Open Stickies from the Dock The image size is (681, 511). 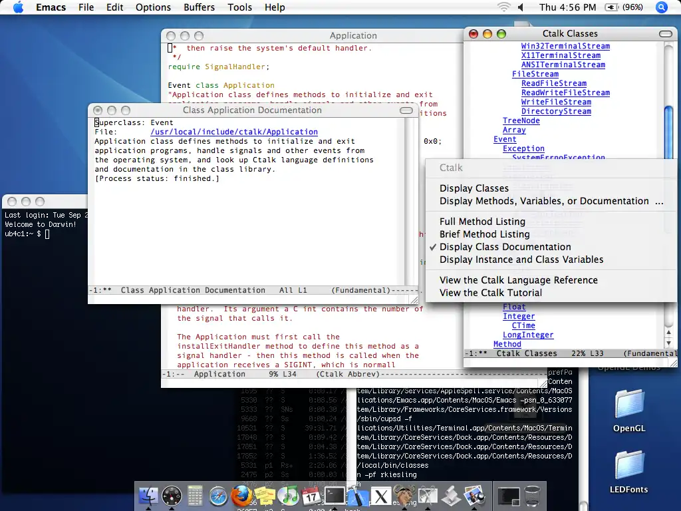[264, 496]
